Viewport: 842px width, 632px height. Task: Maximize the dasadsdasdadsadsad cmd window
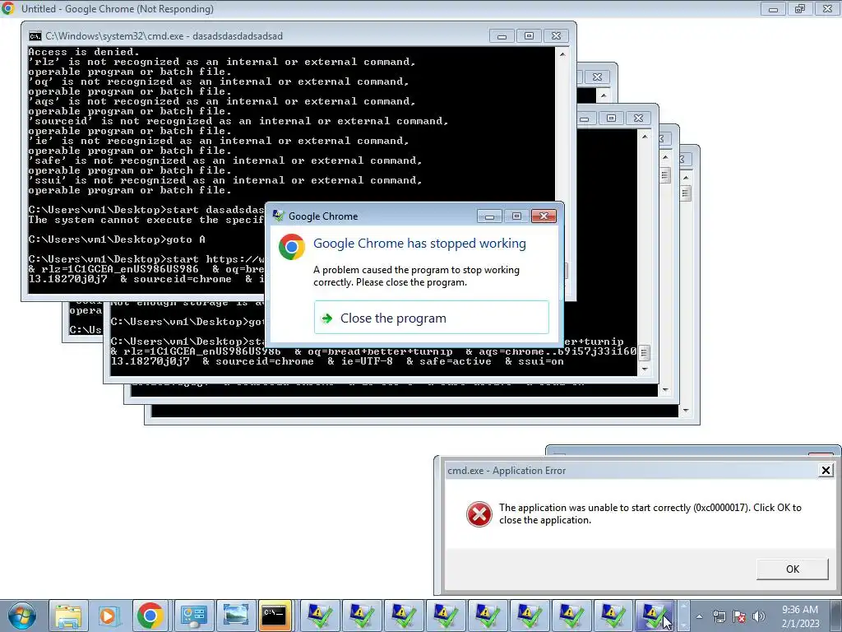[529, 36]
